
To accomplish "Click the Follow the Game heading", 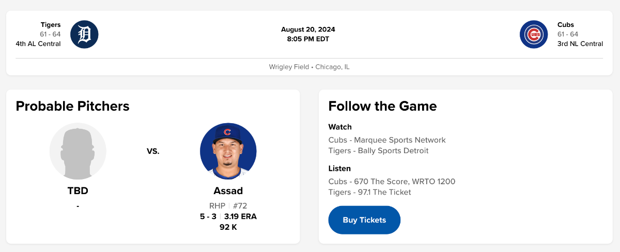I will coord(382,106).
